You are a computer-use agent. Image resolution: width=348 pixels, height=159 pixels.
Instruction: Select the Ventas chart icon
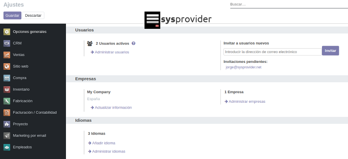pos(7,55)
